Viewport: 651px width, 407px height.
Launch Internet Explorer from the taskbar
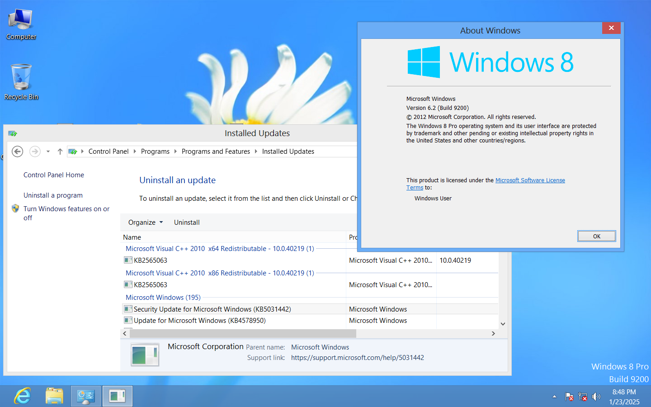click(23, 396)
